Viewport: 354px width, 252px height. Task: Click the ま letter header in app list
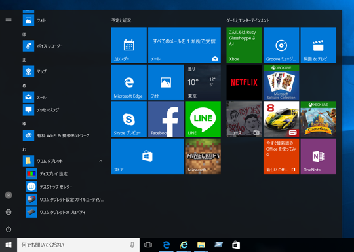pos(24,60)
